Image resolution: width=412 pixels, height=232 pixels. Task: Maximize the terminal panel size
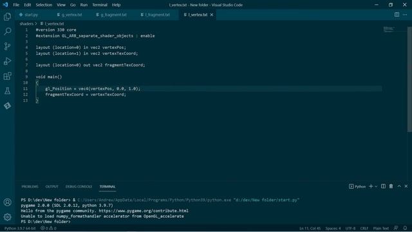399,186
